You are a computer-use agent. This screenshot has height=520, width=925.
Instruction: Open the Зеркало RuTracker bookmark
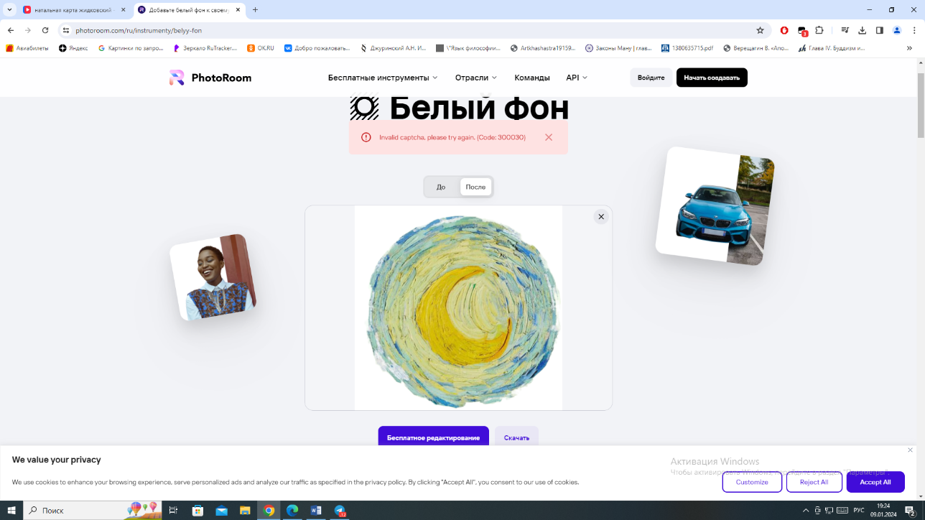(205, 48)
